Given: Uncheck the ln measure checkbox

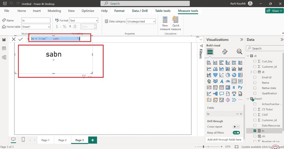Looking at the screenshot, I should 255,131.
